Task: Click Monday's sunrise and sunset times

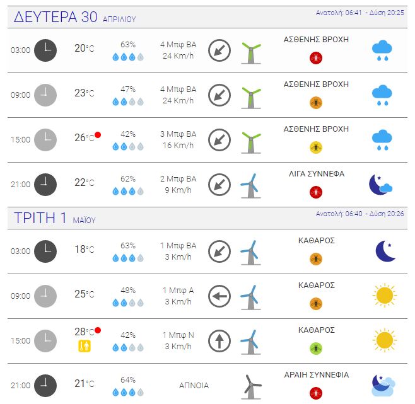Action: click(x=359, y=13)
